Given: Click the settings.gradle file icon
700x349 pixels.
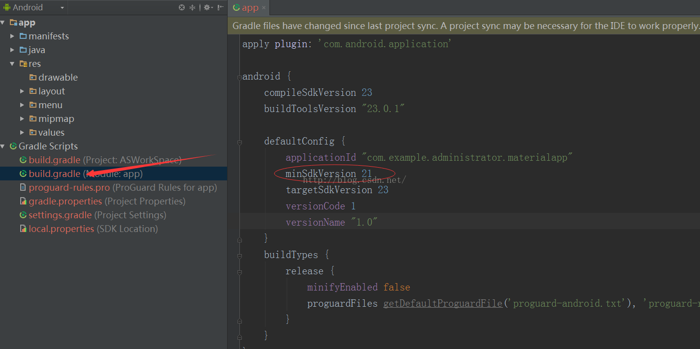Looking at the screenshot, I should 23,215.
